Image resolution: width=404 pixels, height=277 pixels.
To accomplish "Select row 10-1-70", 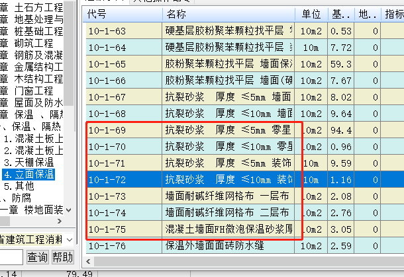I will [245, 147].
